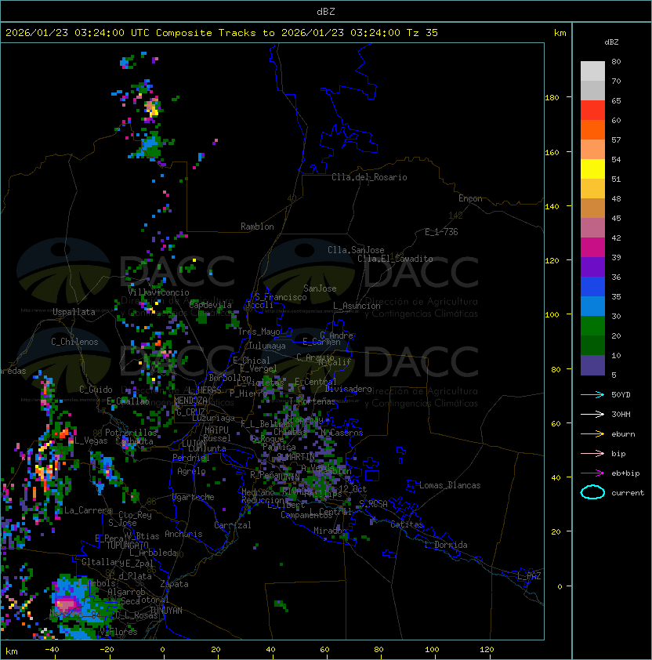Click the '50YD' legend label
The width and height of the screenshot is (652, 660).
tap(621, 394)
